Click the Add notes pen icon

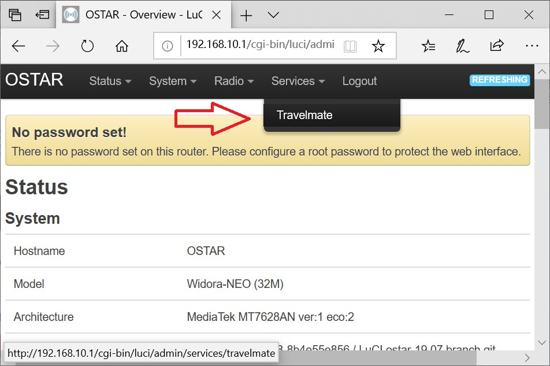click(462, 46)
